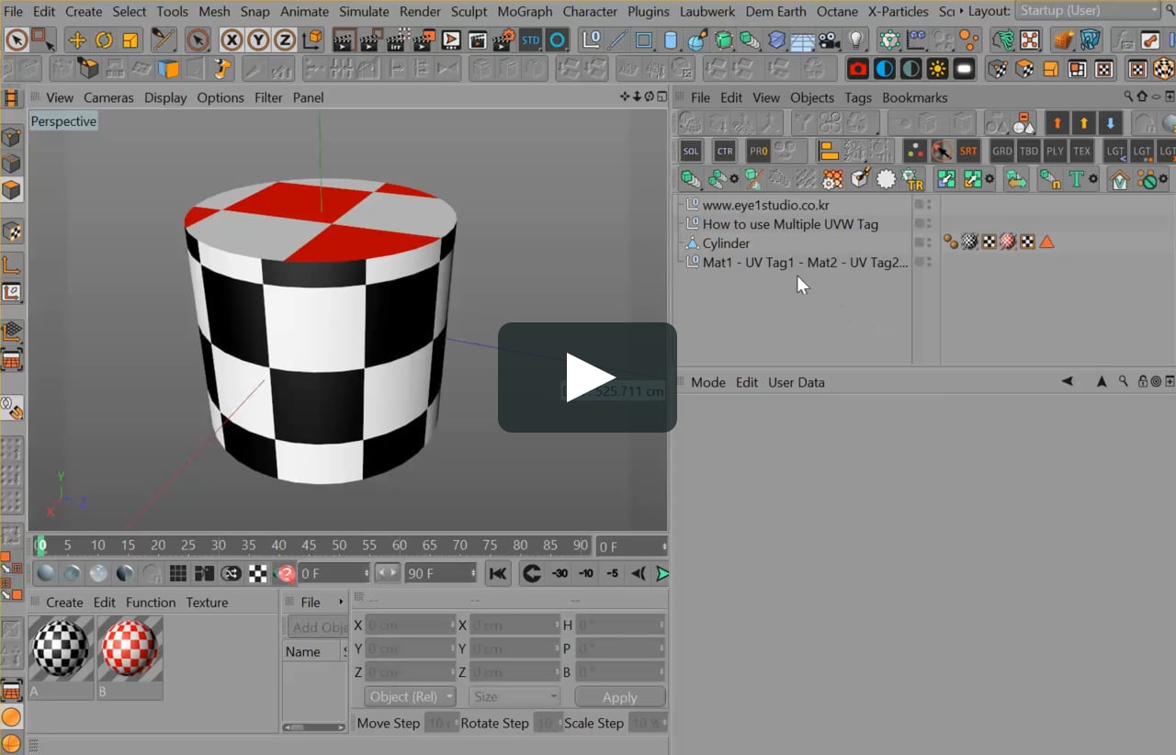Click the blue down arrow icon
This screenshot has width=1176, height=755.
1111,123
